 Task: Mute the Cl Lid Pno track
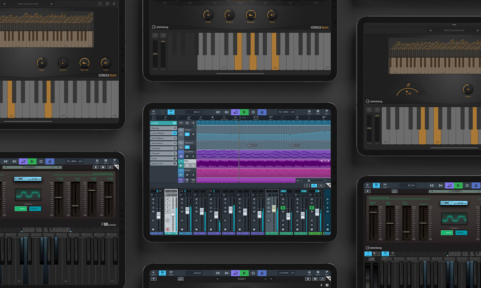(x=187, y=156)
